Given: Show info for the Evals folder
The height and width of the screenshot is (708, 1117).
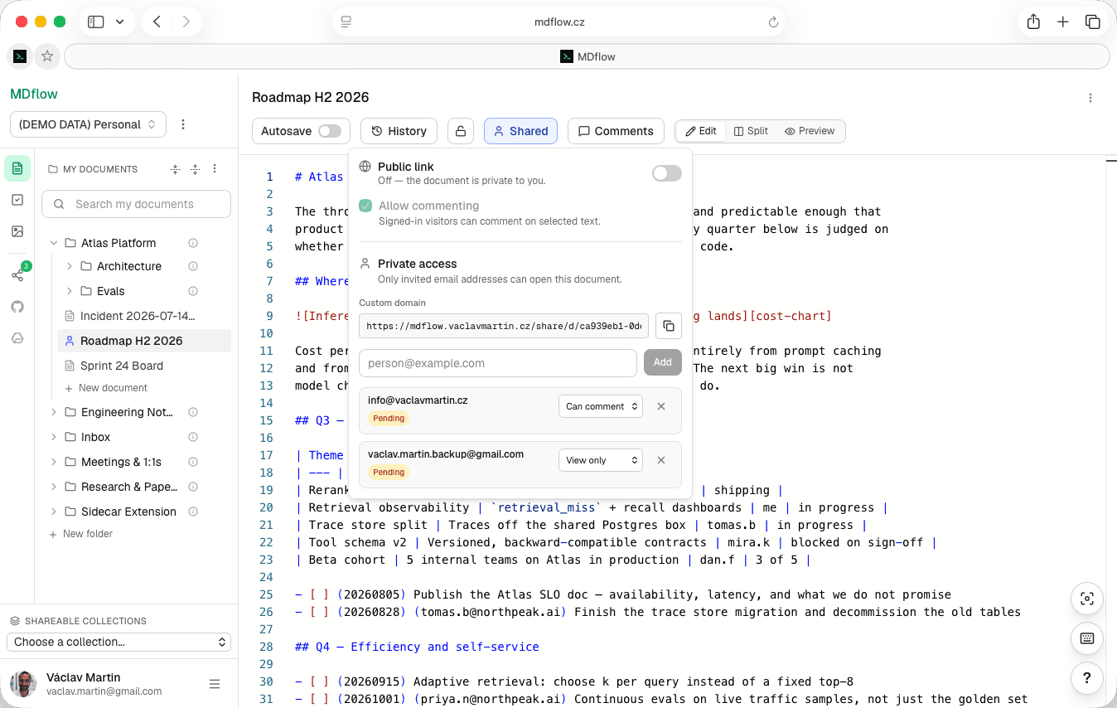Looking at the screenshot, I should pos(193,291).
